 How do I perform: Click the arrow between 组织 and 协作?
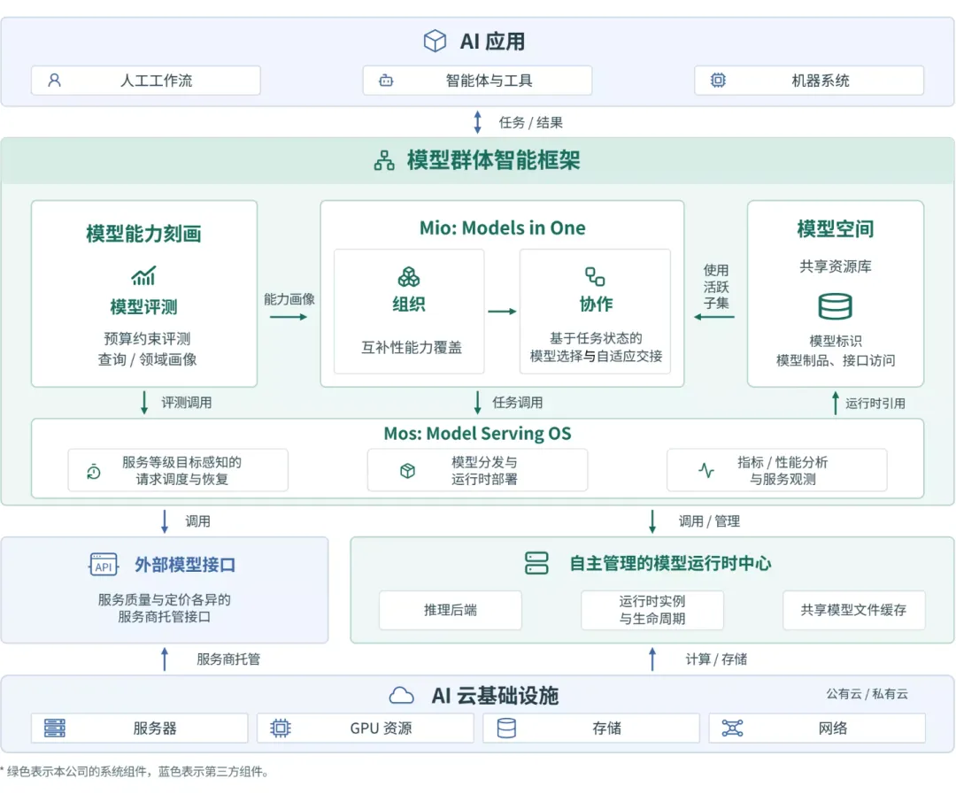click(502, 311)
